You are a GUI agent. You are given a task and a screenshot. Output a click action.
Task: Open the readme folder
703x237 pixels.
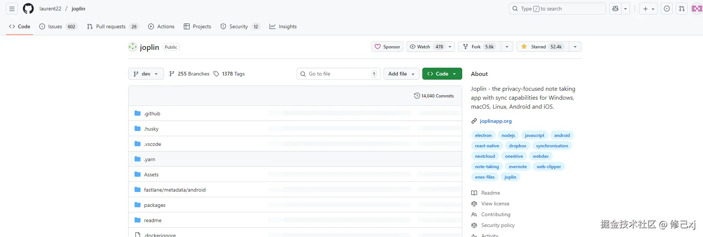pos(153,220)
